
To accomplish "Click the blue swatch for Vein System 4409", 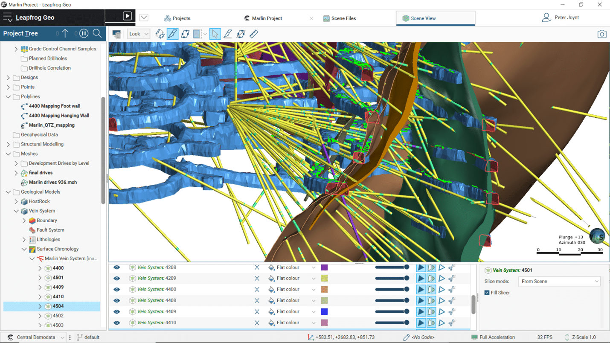I will [x=324, y=311].
